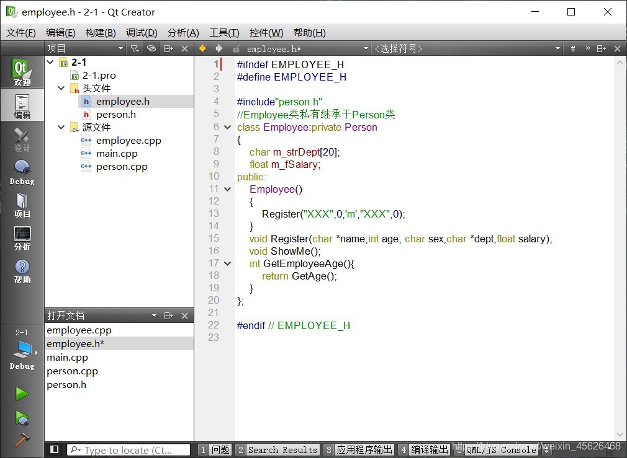Image resolution: width=627 pixels, height=458 pixels.
Task: Fold the Employee() constructor at line 11
Action: pyautogui.click(x=228, y=189)
